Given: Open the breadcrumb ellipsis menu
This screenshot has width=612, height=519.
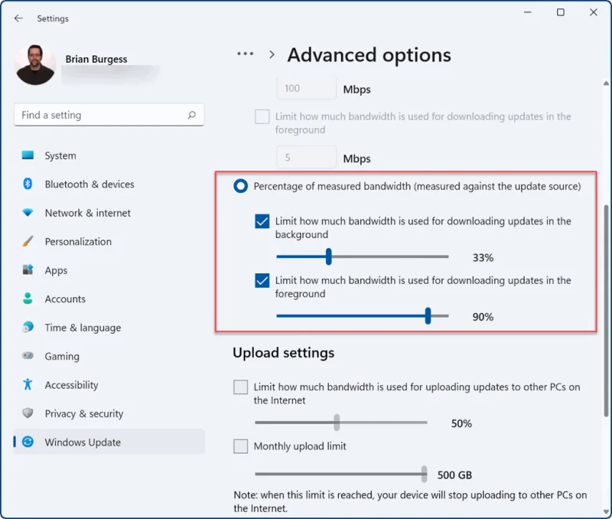Looking at the screenshot, I should coord(245,54).
